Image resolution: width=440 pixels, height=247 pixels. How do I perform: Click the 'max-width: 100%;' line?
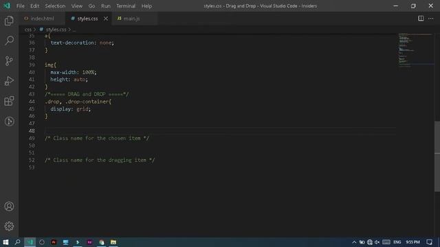pos(74,72)
